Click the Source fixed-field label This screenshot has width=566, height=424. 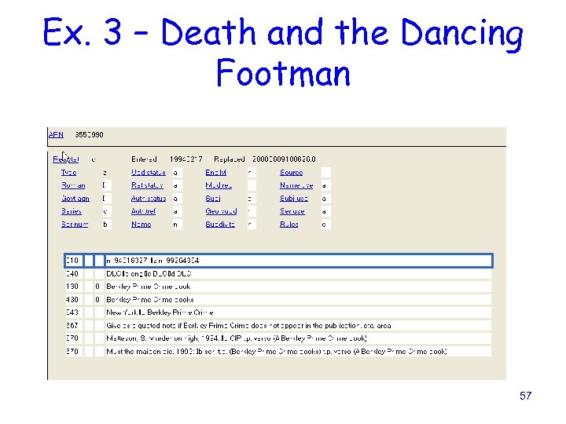tap(292, 173)
